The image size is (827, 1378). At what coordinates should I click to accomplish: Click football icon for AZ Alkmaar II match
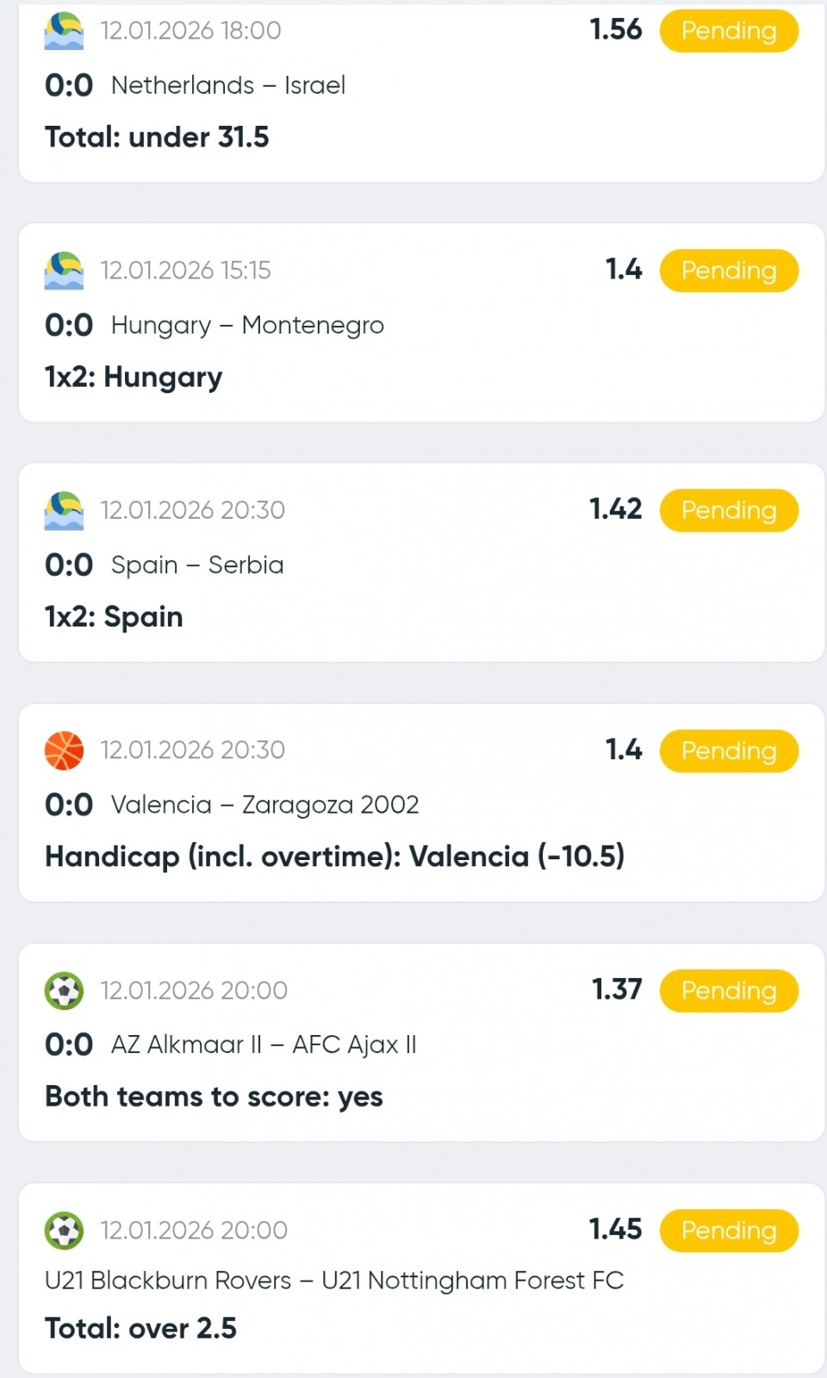click(64, 990)
